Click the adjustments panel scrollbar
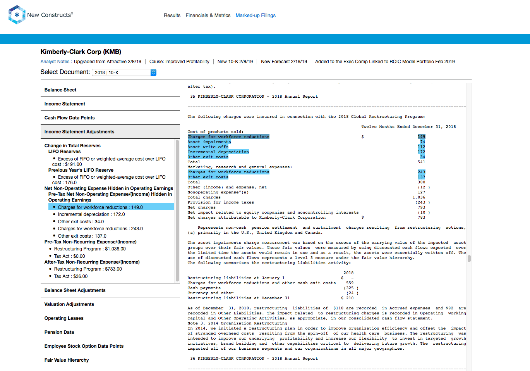This screenshot has width=530, height=371. coord(177,211)
